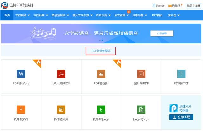Screen dimensions: 203x131
Task: Open the PPT模板 menu item
Action: point(157,15)
